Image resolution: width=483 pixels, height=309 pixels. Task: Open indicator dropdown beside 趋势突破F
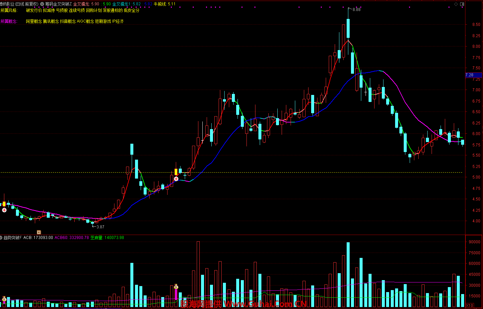(1, 238)
